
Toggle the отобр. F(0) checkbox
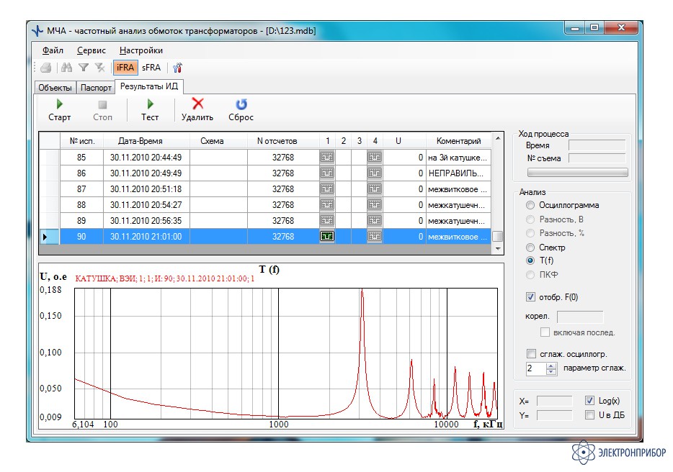[x=531, y=296]
